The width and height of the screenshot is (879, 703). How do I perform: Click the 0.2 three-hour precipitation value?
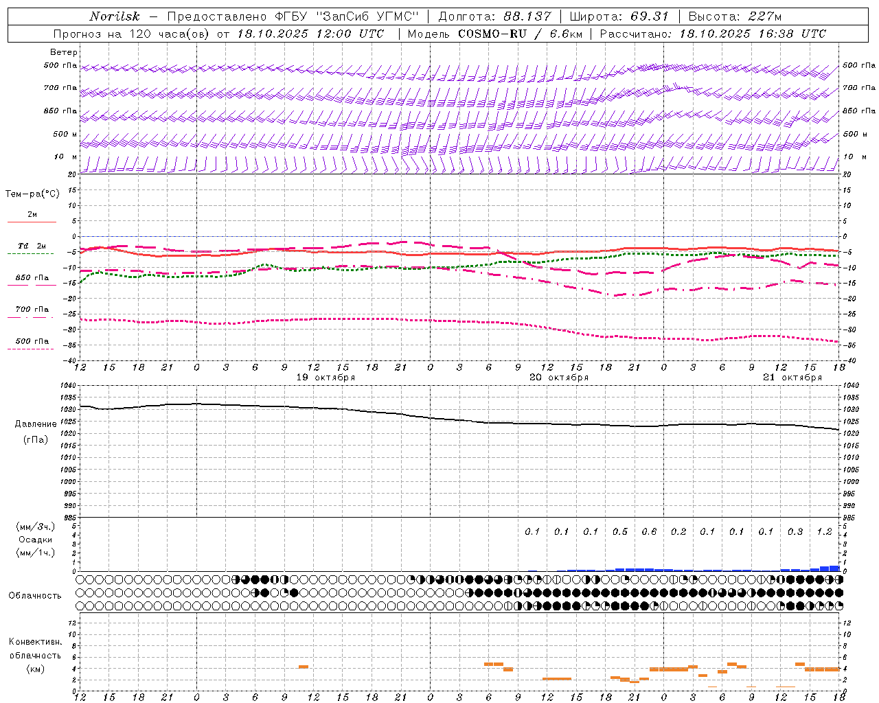pyautogui.click(x=678, y=532)
